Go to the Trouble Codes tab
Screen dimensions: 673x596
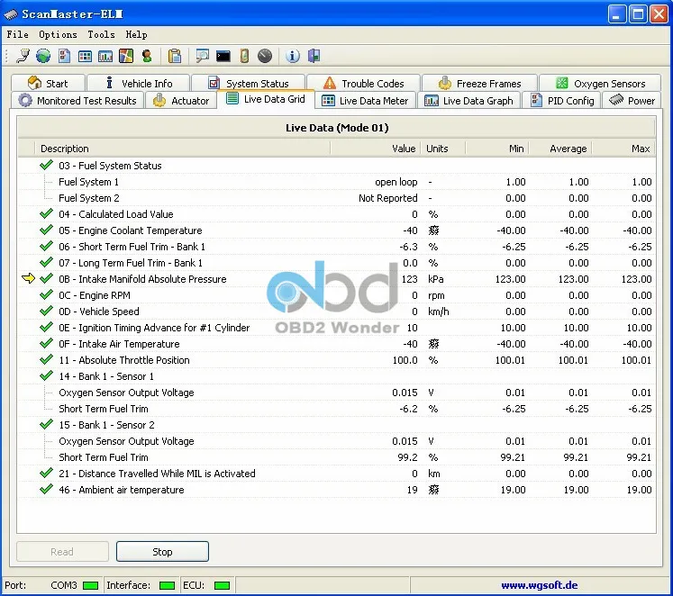pyautogui.click(x=364, y=83)
